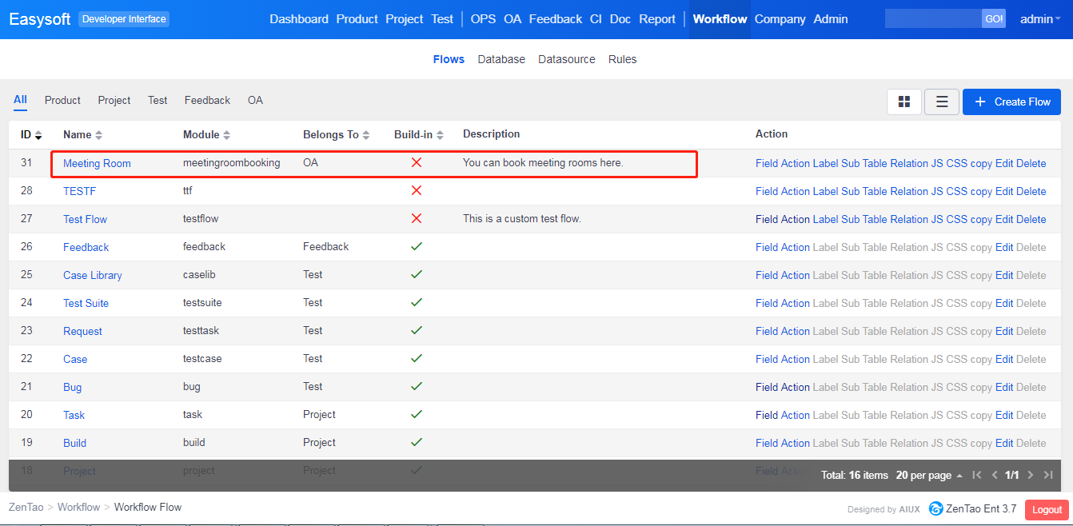Viewport: 1073px width, 526px height.
Task: Sort by Belongs To column
Action: pos(336,135)
